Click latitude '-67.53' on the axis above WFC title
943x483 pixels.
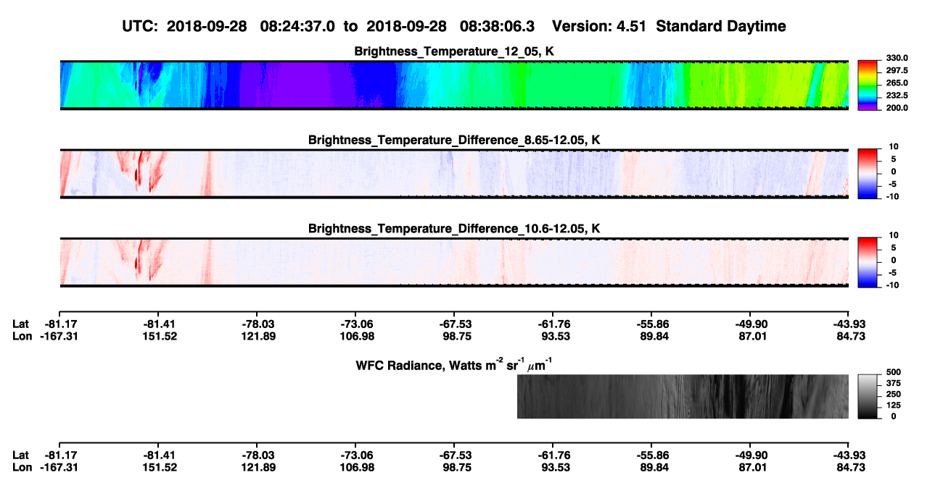(453, 324)
